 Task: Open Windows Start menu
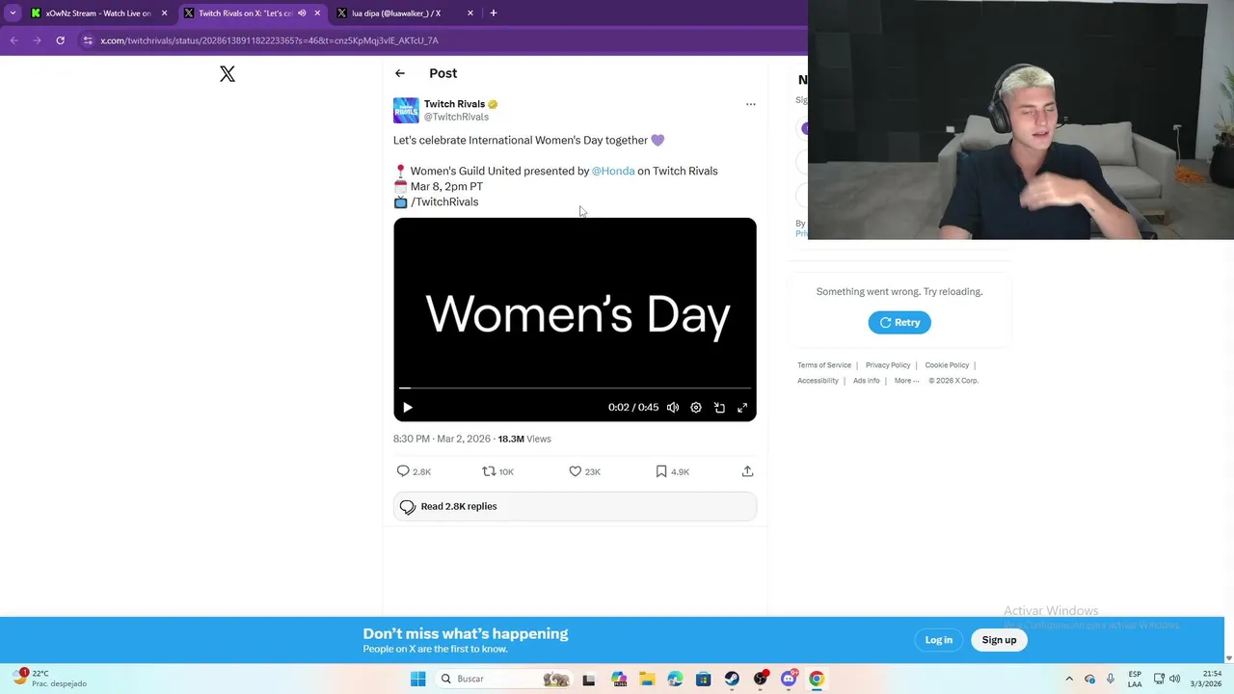point(417,679)
